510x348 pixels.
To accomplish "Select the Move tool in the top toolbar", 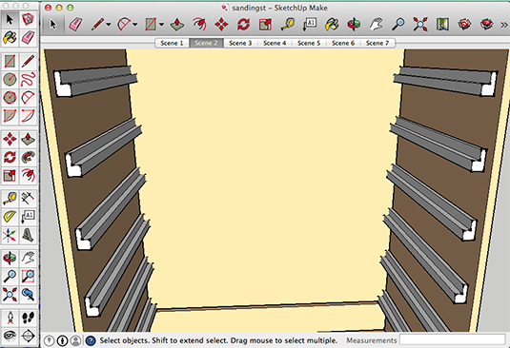I will coord(221,25).
